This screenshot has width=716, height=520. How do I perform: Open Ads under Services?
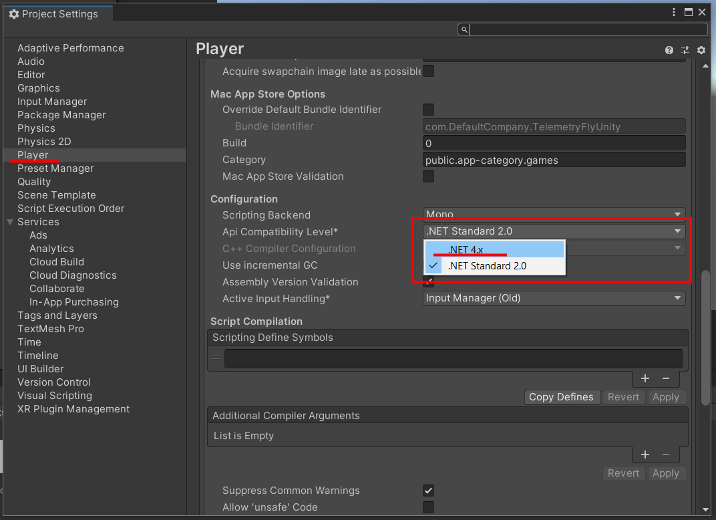coord(38,235)
